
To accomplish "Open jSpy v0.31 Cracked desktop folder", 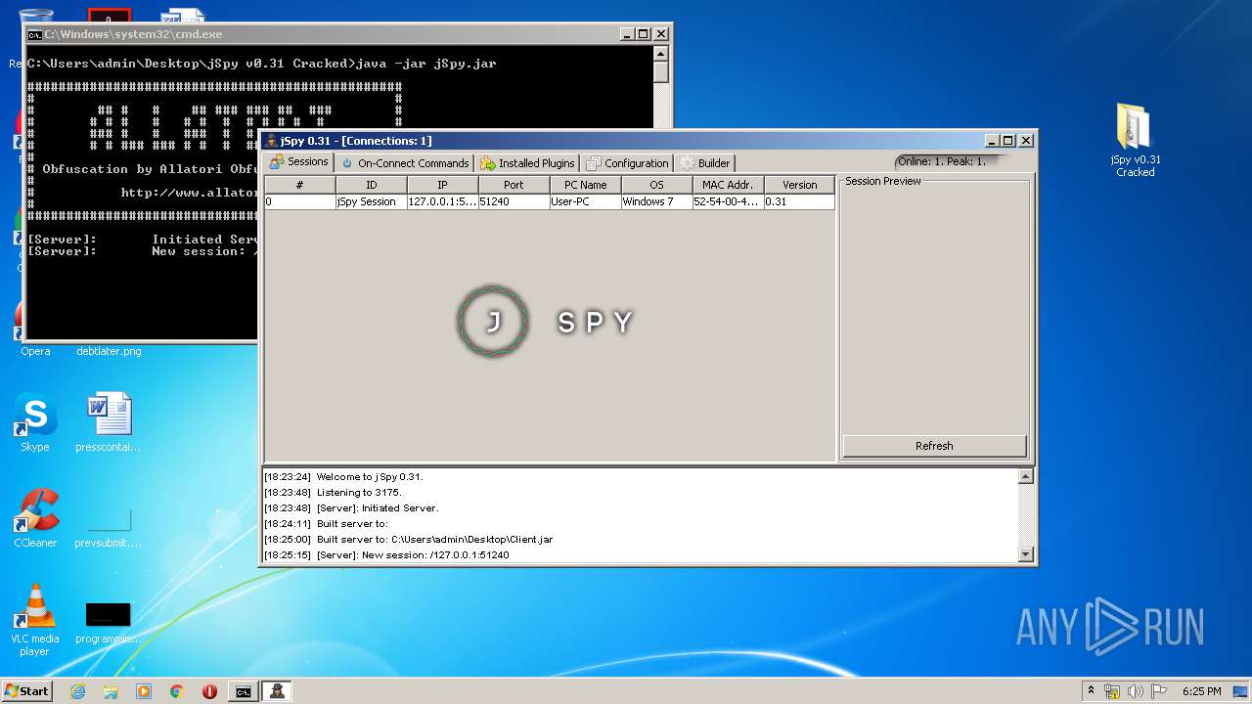I will (x=1135, y=141).
